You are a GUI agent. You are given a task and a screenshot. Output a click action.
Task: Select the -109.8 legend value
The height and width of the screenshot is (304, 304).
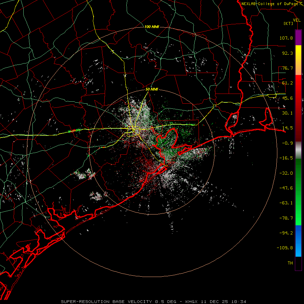(x=285, y=248)
